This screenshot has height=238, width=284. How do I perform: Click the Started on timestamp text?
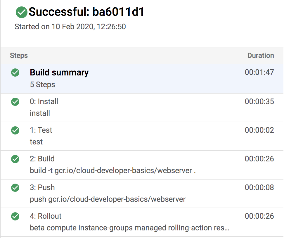tap(70, 27)
